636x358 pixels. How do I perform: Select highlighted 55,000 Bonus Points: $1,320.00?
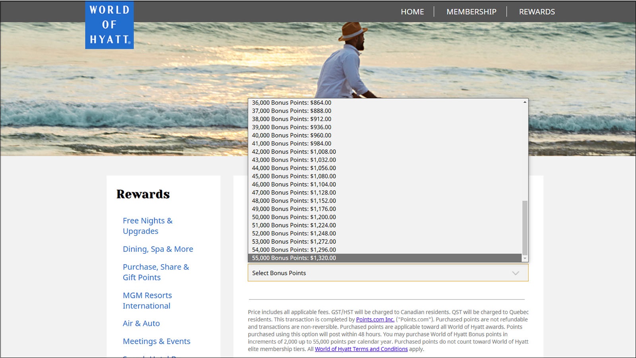coord(385,258)
